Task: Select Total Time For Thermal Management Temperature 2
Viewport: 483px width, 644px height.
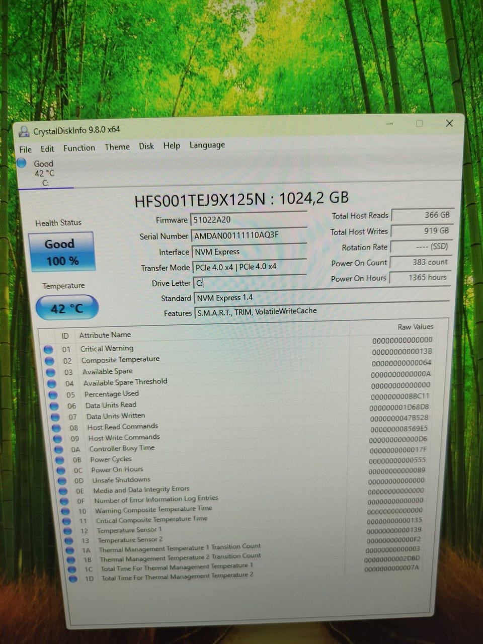Action: click(177, 577)
